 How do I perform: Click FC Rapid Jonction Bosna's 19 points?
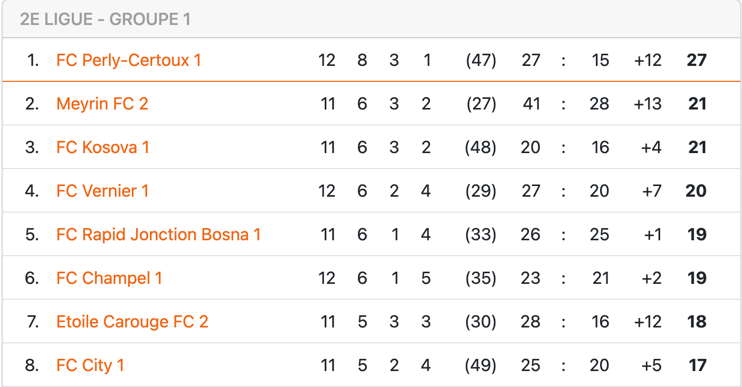click(x=696, y=234)
